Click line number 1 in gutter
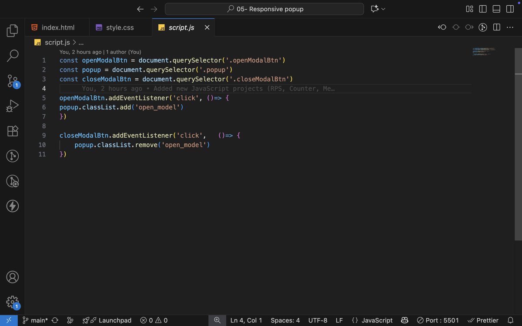This screenshot has height=326, width=522. 44,60
